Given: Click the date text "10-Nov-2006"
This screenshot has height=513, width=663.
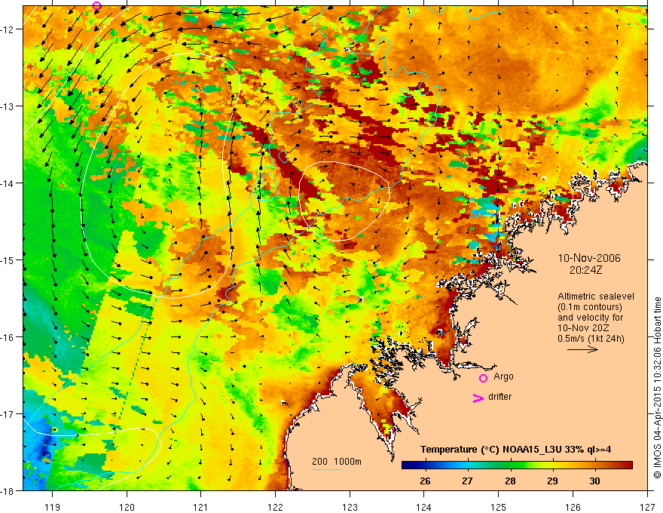Looking at the screenshot, I should 589,258.
